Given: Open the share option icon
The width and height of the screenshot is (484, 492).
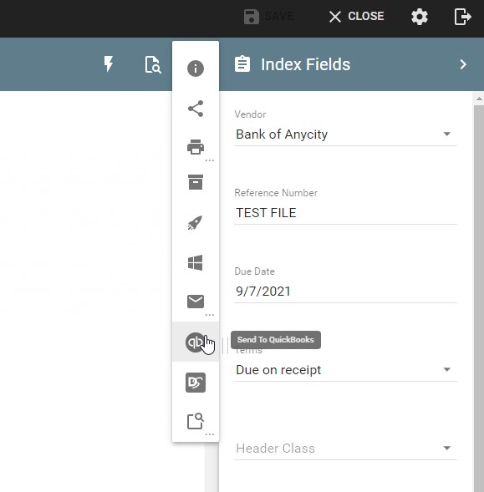Looking at the screenshot, I should [x=196, y=109].
